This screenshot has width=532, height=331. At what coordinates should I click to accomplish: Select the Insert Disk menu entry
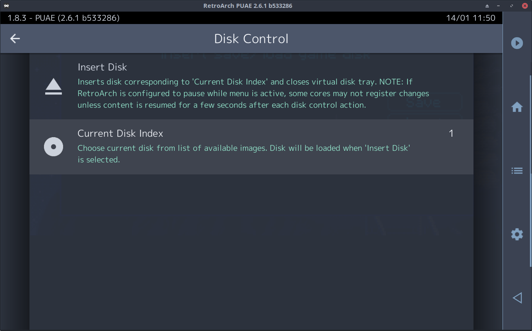pos(102,67)
